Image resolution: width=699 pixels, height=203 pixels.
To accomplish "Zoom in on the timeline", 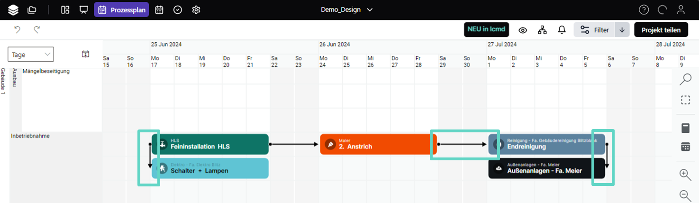I will coord(685,175).
